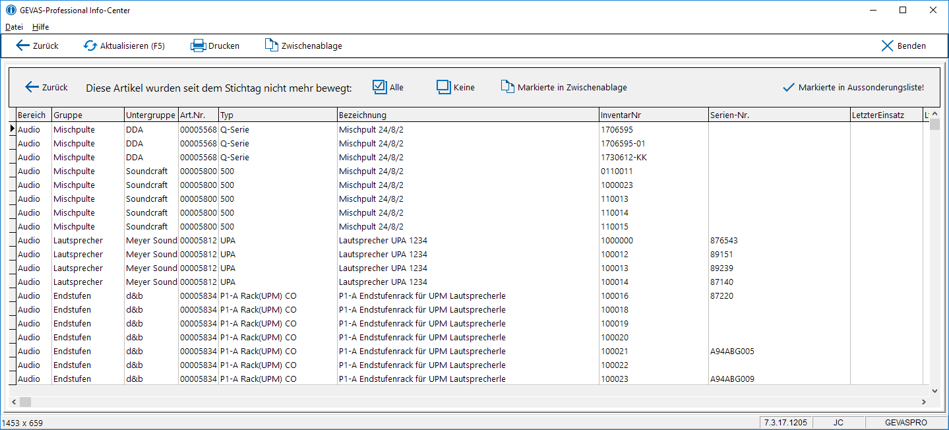Click the Markierte in Aussonderungsliste checkmark
The image size is (949, 430).
point(788,87)
